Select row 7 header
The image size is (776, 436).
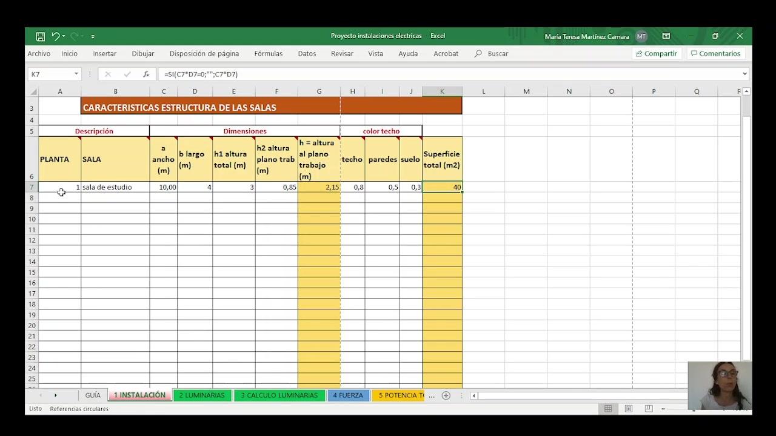point(32,187)
